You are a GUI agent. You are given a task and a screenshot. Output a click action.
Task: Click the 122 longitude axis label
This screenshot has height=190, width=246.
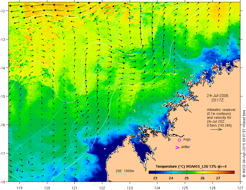[x=102, y=188]
